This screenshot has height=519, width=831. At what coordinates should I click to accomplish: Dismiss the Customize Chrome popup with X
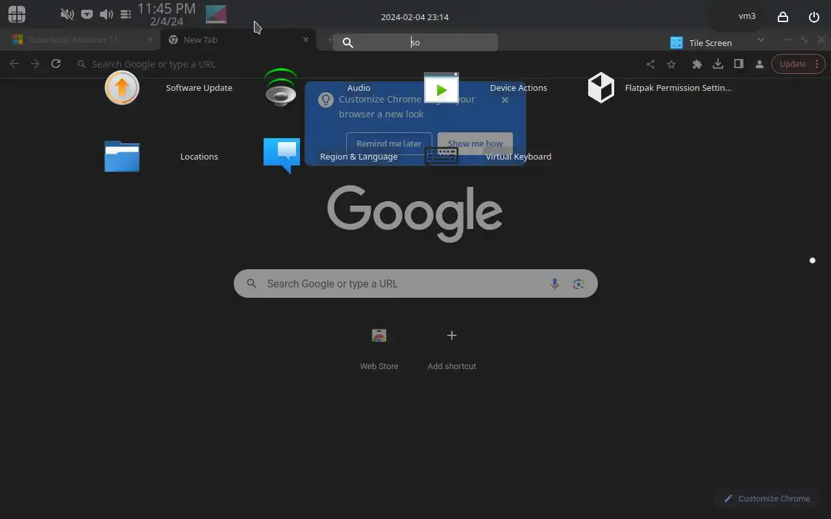(505, 100)
